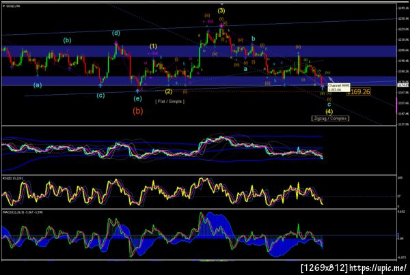Select the lavender diagonal arrow near latest candle
Image resolution: width=410 pixels, height=275 pixels.
(x=331, y=79)
